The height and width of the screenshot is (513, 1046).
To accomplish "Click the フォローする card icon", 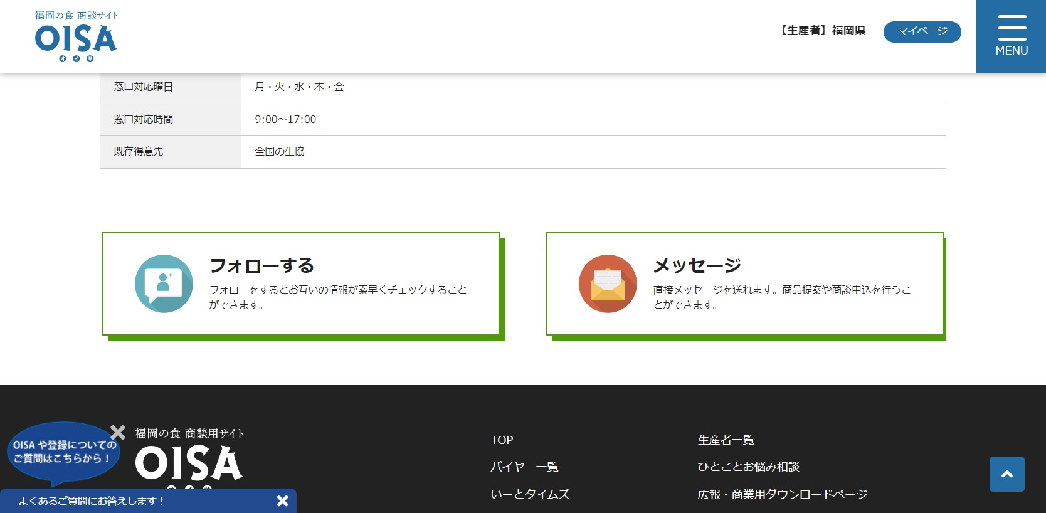I will pyautogui.click(x=164, y=283).
